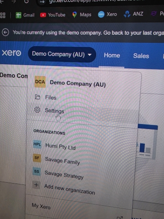
Task: Click Go back to your last organization link
Action: (x=133, y=33)
